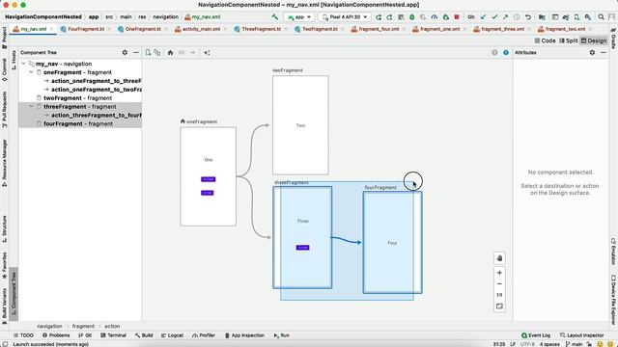Click the 1:1 zoom to 100% button
This screenshot has width=618, height=347.
tap(499, 295)
